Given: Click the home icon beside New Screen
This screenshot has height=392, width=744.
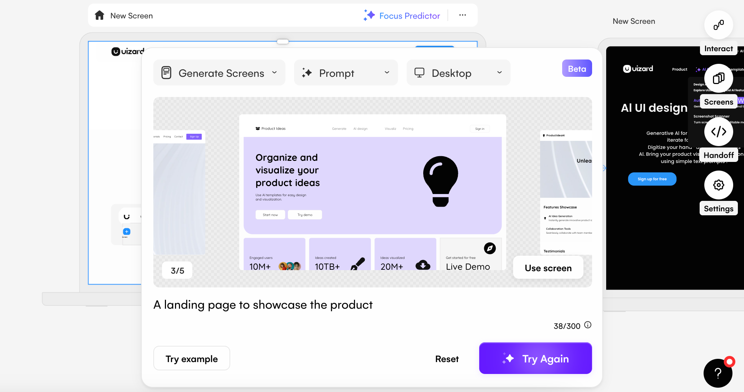Looking at the screenshot, I should [x=100, y=16].
